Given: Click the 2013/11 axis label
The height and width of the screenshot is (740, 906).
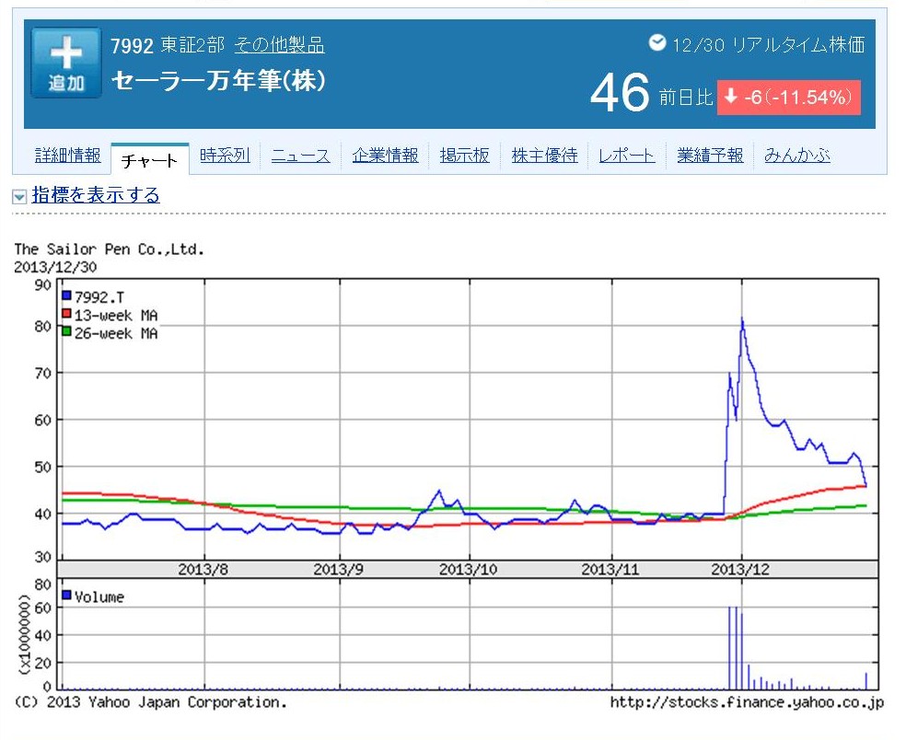Looking at the screenshot, I should pyautogui.click(x=610, y=570).
